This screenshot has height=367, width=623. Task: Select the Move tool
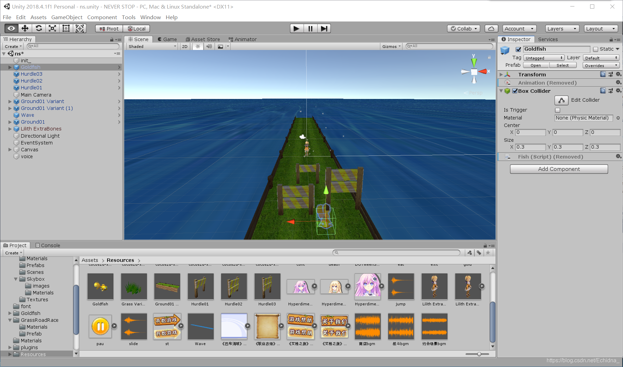click(x=25, y=28)
